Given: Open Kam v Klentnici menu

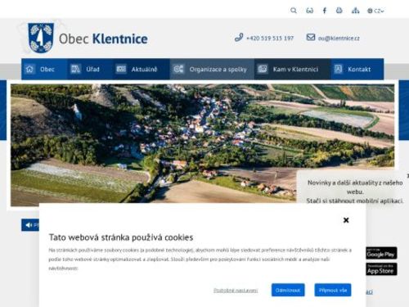Looking at the screenshot, I should pyautogui.click(x=293, y=69).
